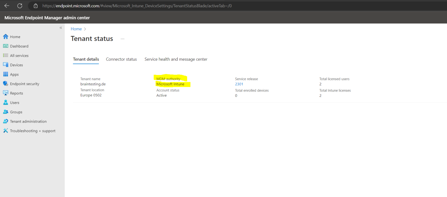Open service release 2301 details

[x=239, y=84]
